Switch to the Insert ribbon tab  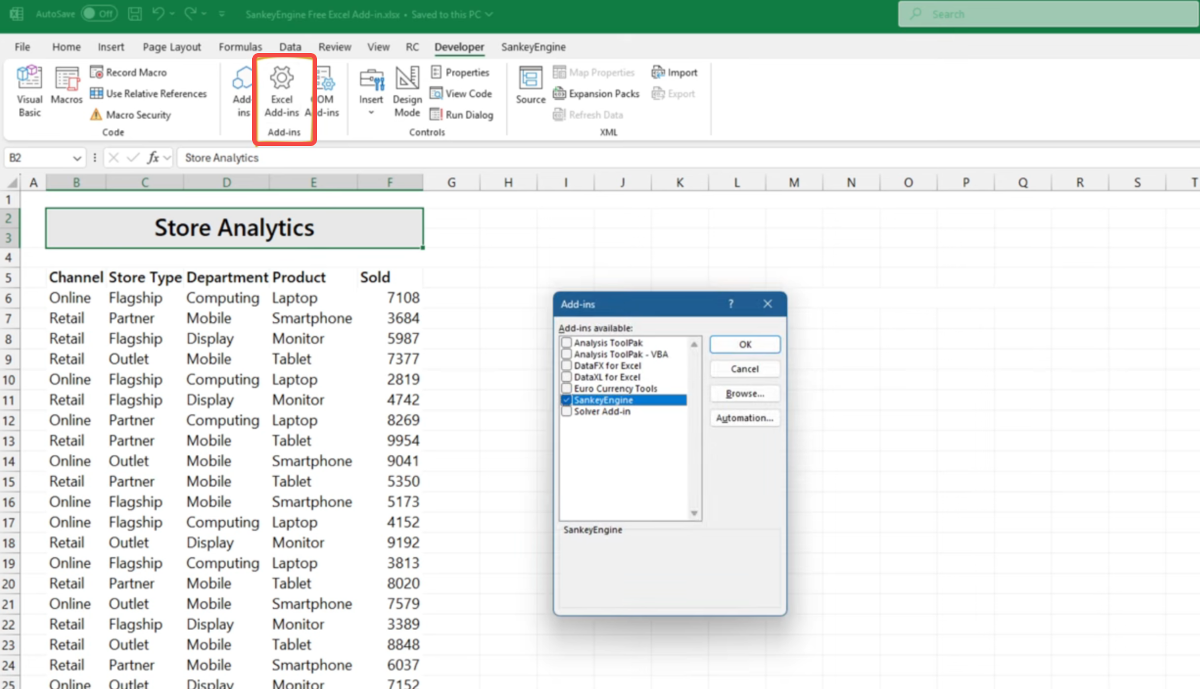(111, 47)
